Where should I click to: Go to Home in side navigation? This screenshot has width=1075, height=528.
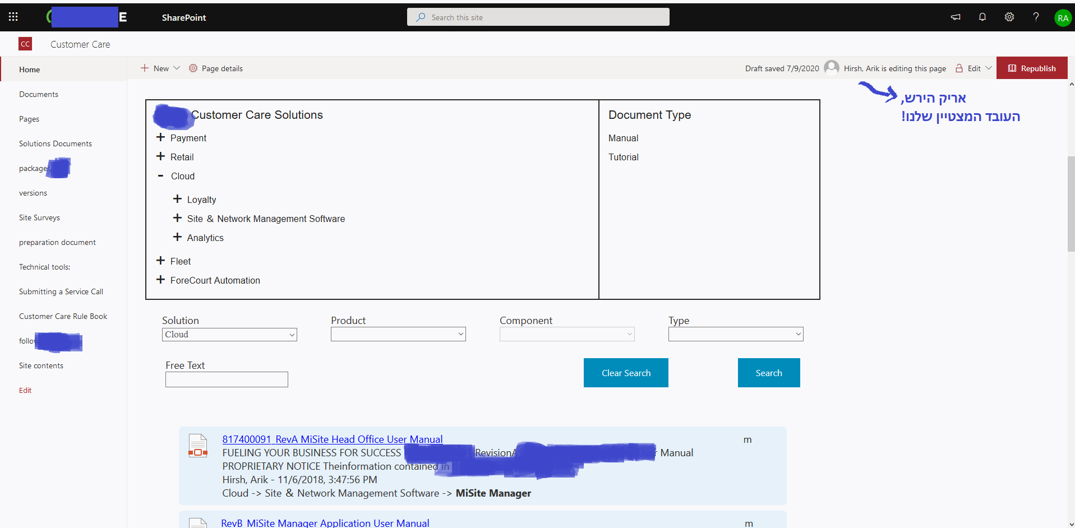29,70
